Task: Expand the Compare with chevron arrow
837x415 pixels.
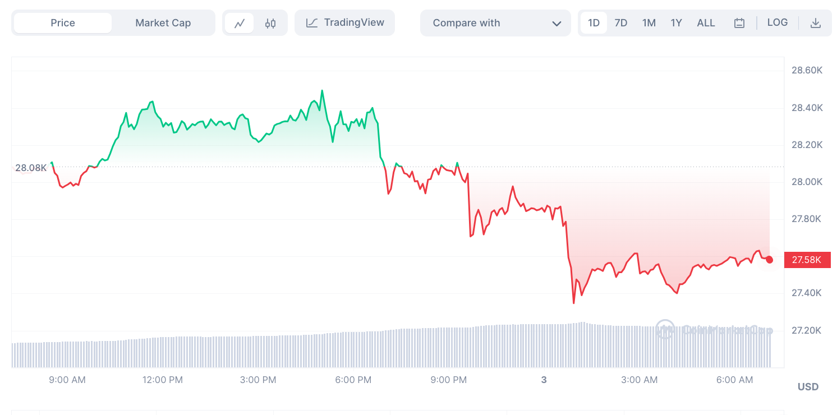Action: 557,24
